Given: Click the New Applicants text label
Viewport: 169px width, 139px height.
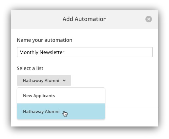Looking at the screenshot, I should 39,96.
